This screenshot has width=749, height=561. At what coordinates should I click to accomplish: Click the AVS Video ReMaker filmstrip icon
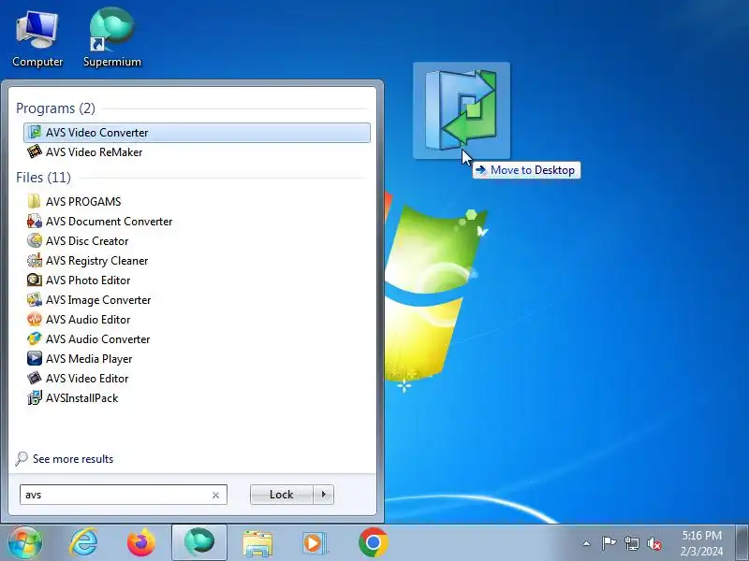[x=35, y=151]
